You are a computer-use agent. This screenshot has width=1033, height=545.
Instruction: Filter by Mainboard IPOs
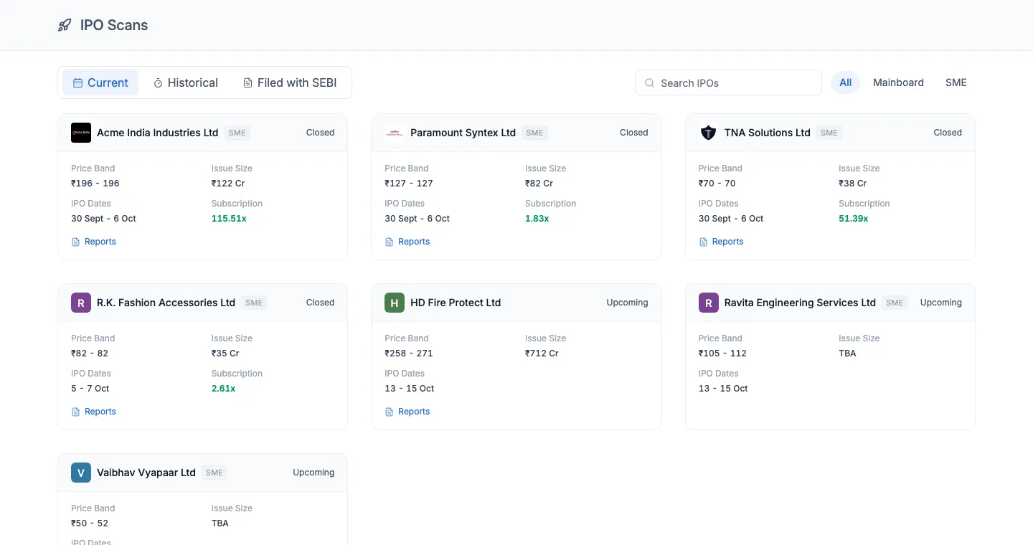(x=898, y=82)
